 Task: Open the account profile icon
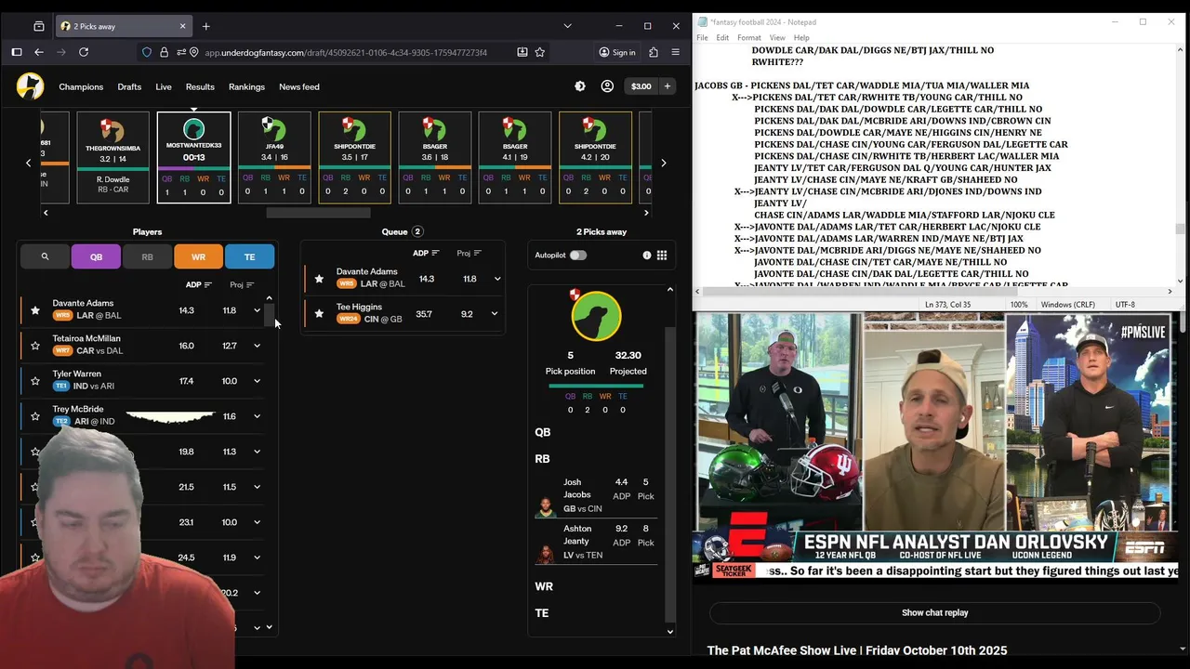click(607, 86)
